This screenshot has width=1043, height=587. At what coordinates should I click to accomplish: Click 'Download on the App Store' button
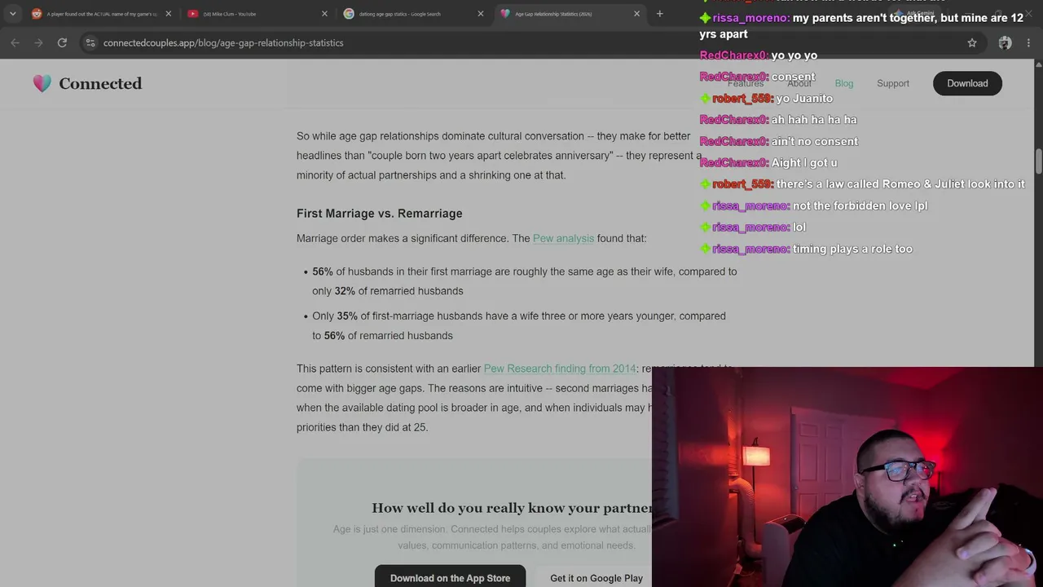point(450,577)
